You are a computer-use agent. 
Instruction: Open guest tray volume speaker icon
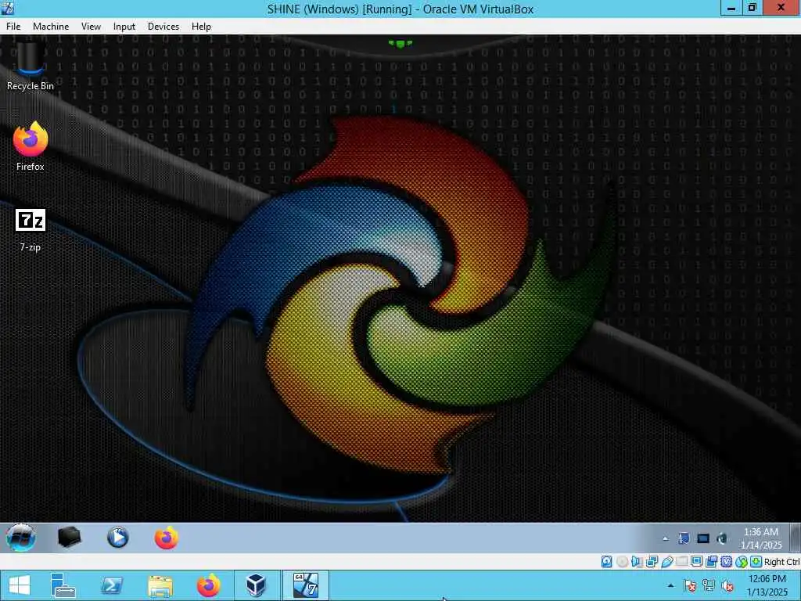pyautogui.click(x=722, y=538)
